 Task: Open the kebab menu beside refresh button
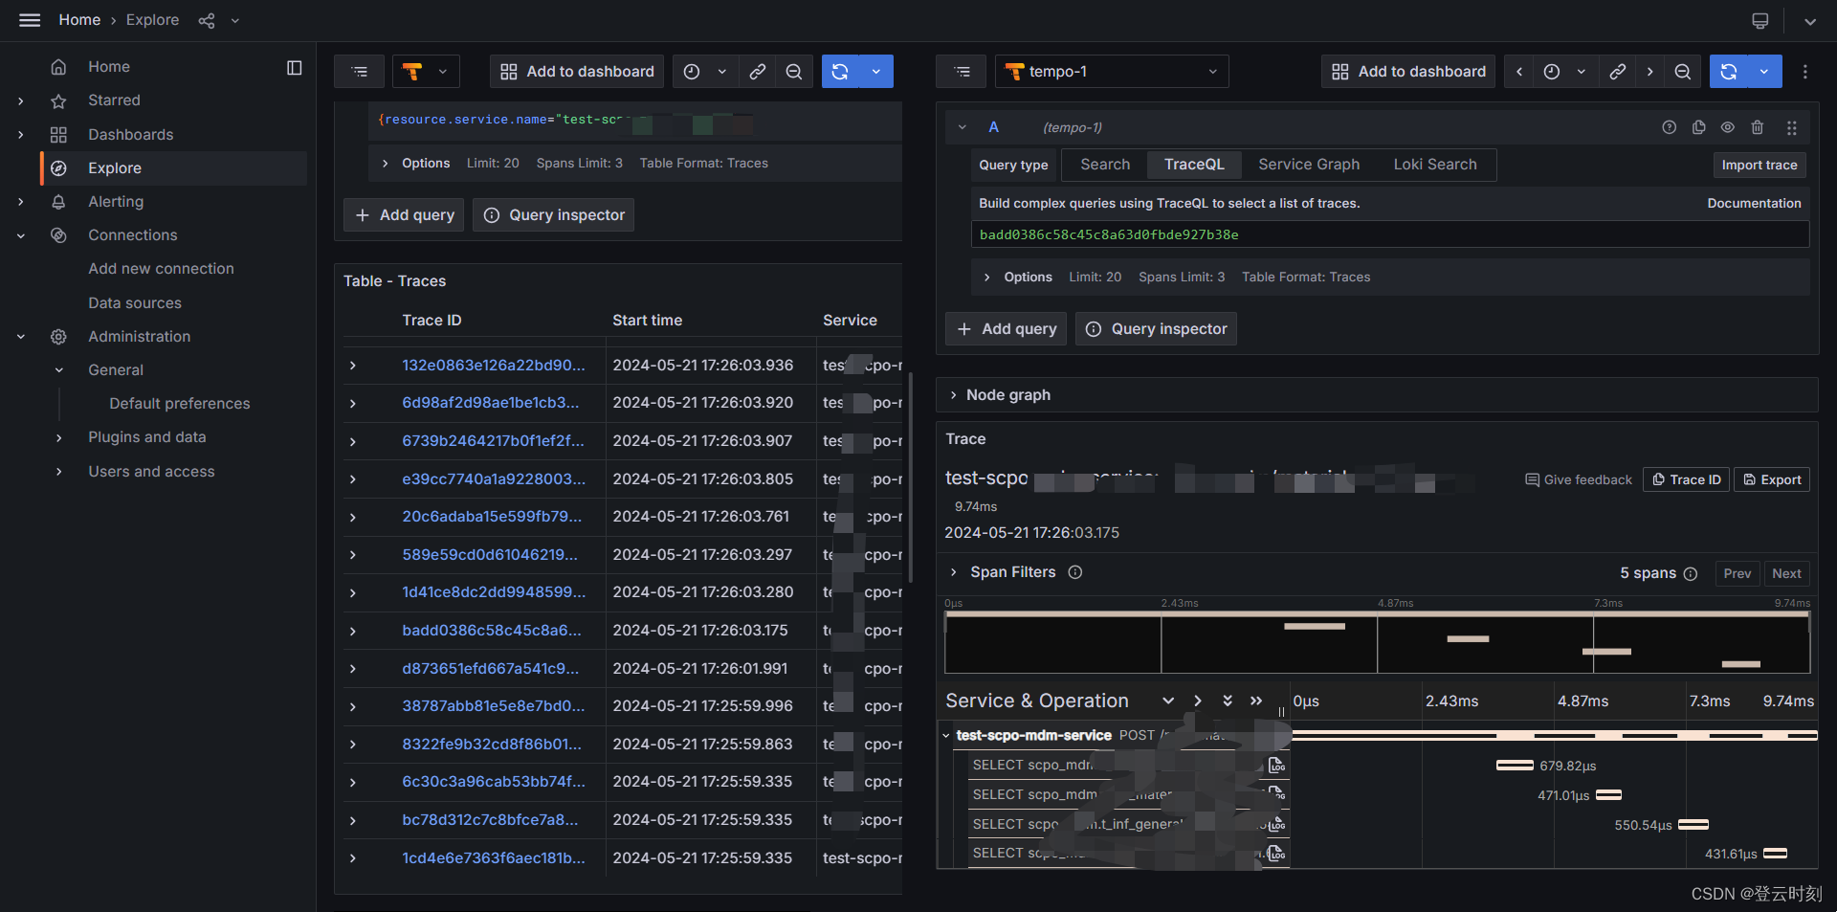pyautogui.click(x=1804, y=71)
